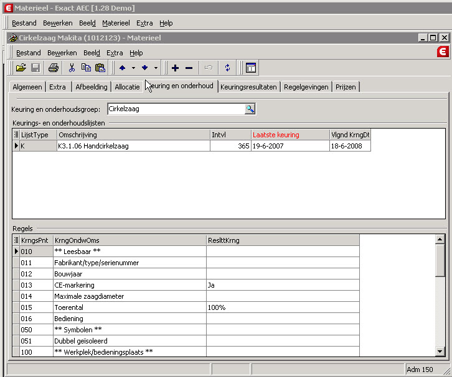Go to next record with down arrow
Image resolution: width=452 pixels, height=377 pixels.
144,68
